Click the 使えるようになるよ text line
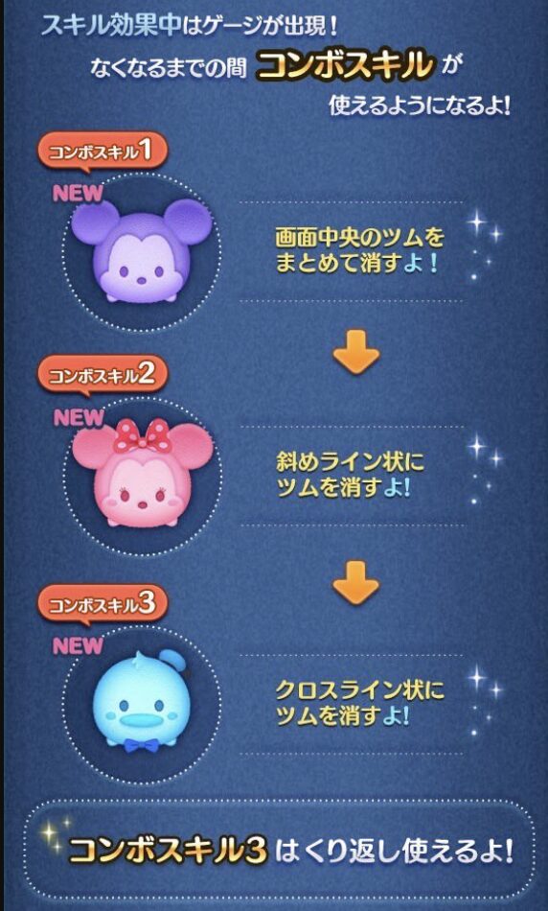548x911 pixels. click(420, 105)
